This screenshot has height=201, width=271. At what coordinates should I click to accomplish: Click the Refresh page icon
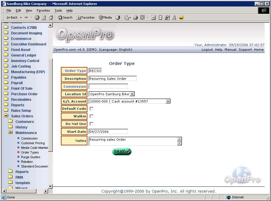point(44,17)
